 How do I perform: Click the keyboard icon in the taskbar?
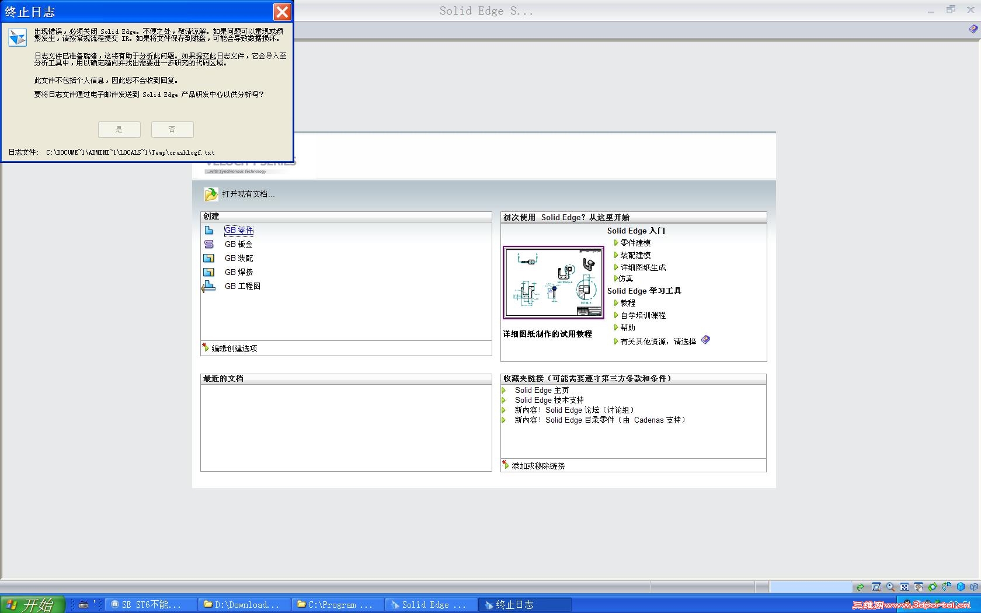[84, 605]
